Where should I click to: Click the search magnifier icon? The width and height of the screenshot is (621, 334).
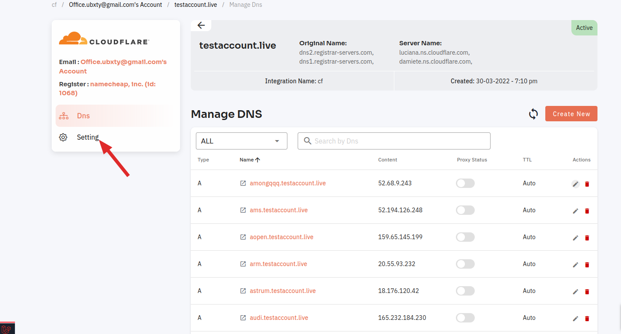pyautogui.click(x=307, y=141)
